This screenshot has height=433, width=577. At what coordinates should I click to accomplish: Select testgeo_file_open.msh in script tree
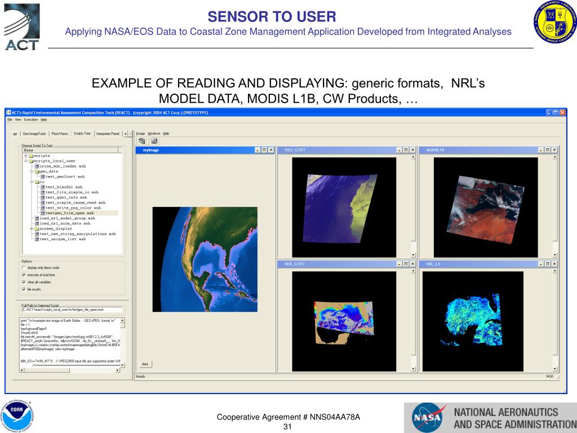[x=69, y=213]
